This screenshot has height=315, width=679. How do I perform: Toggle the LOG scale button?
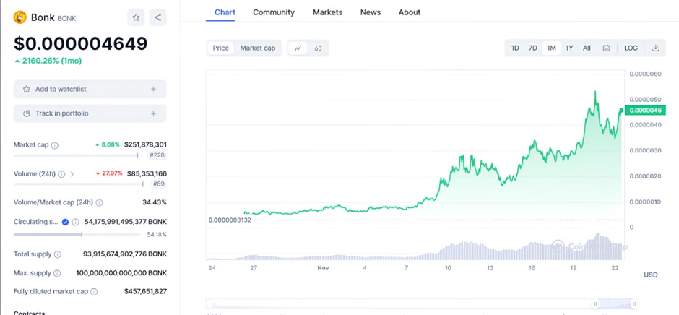pos(631,48)
